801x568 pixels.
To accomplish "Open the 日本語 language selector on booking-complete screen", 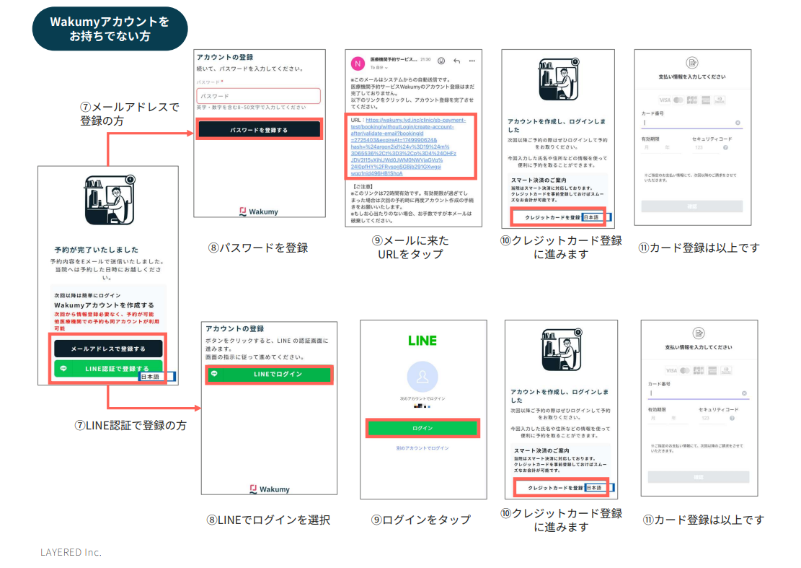I will [157, 377].
